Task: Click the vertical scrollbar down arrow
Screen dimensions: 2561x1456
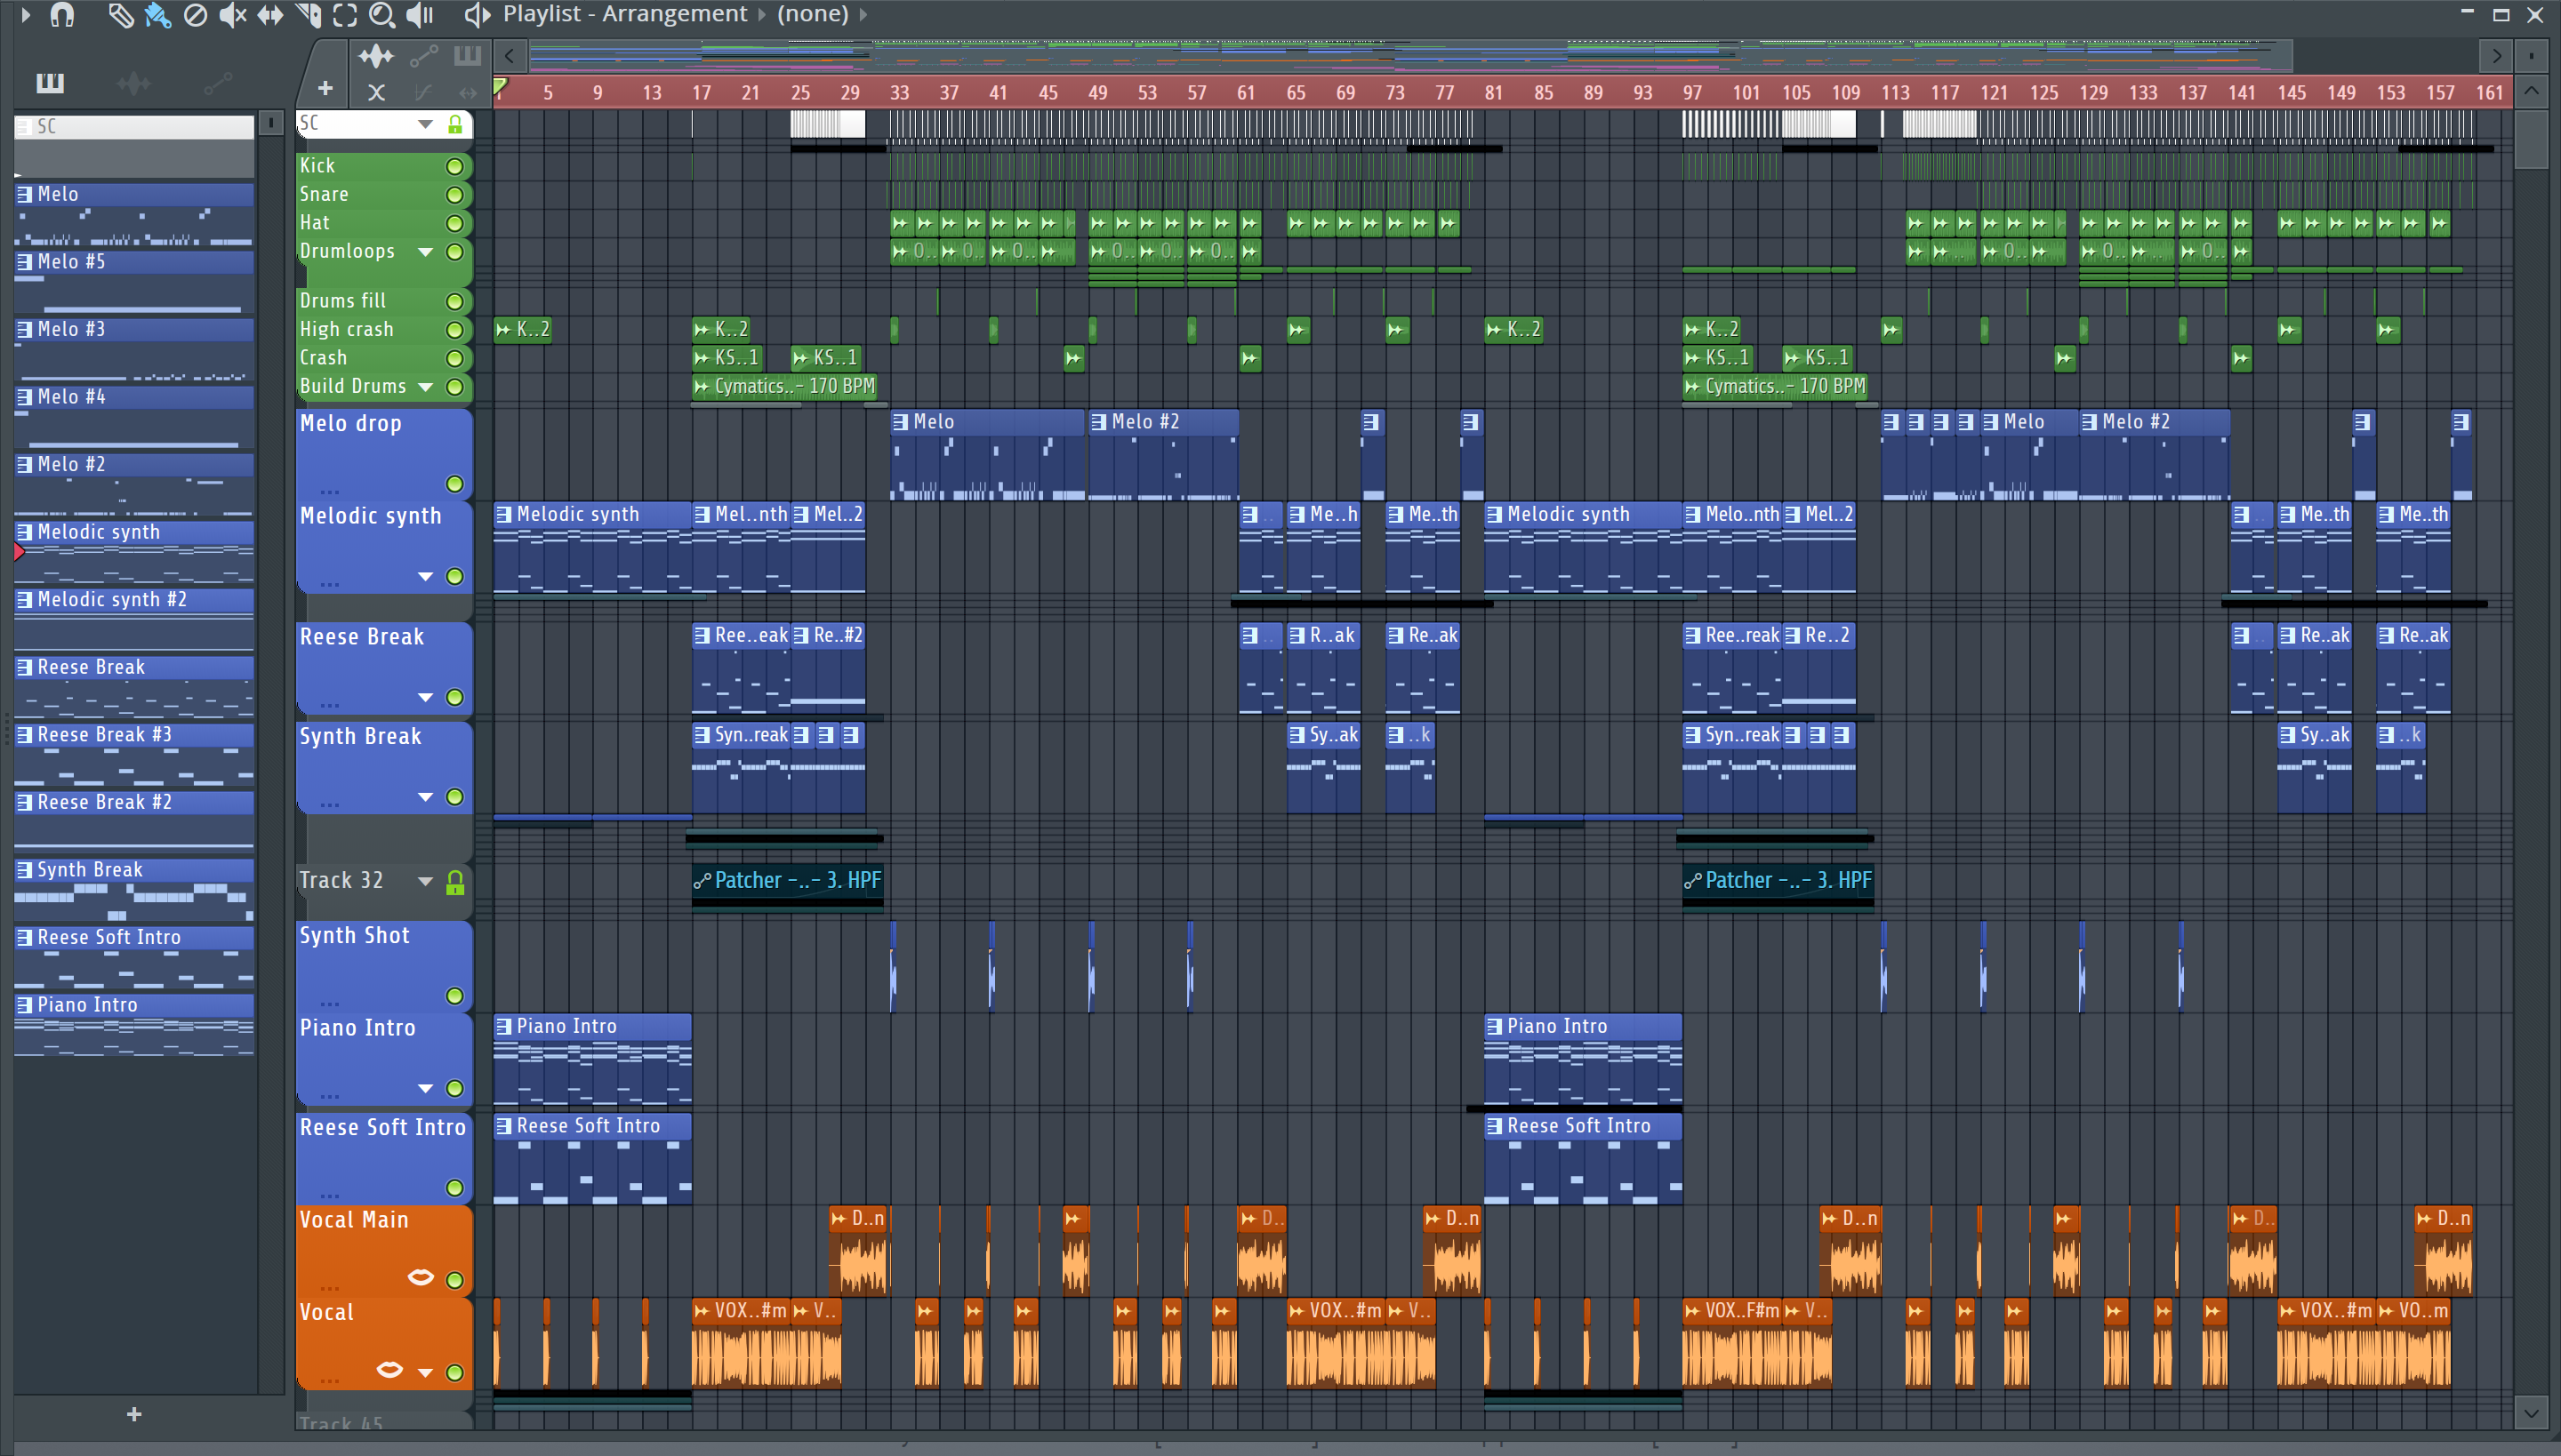Action: [2531, 1413]
